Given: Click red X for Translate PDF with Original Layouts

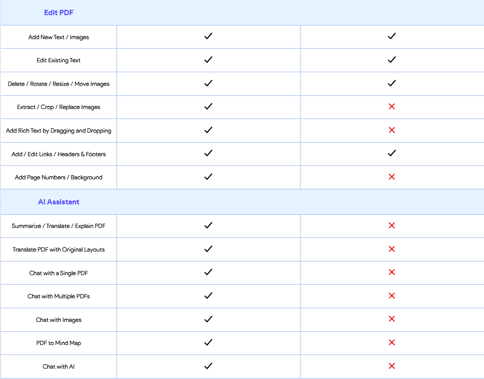Looking at the screenshot, I should pos(392,249).
